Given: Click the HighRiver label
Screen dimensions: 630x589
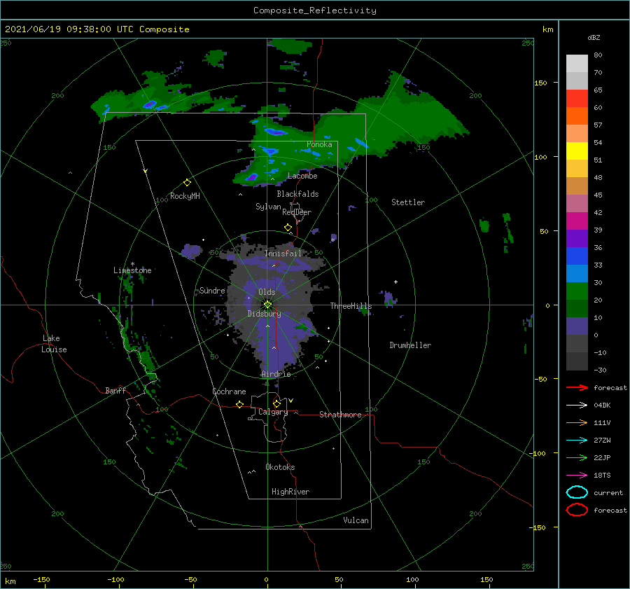Looking at the screenshot, I should tap(290, 492).
